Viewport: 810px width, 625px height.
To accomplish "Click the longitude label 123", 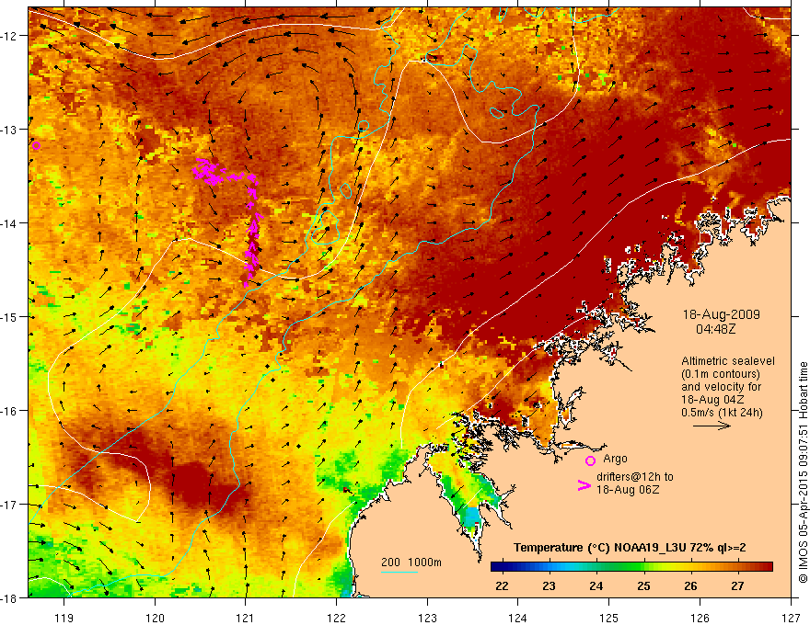I will (x=427, y=618).
